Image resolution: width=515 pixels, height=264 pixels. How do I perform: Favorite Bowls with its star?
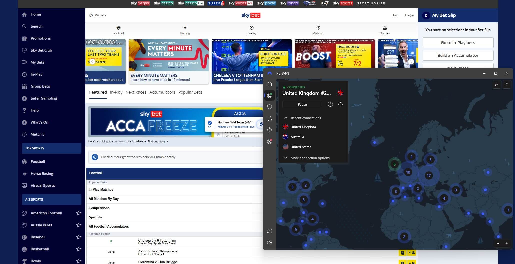[x=79, y=261]
